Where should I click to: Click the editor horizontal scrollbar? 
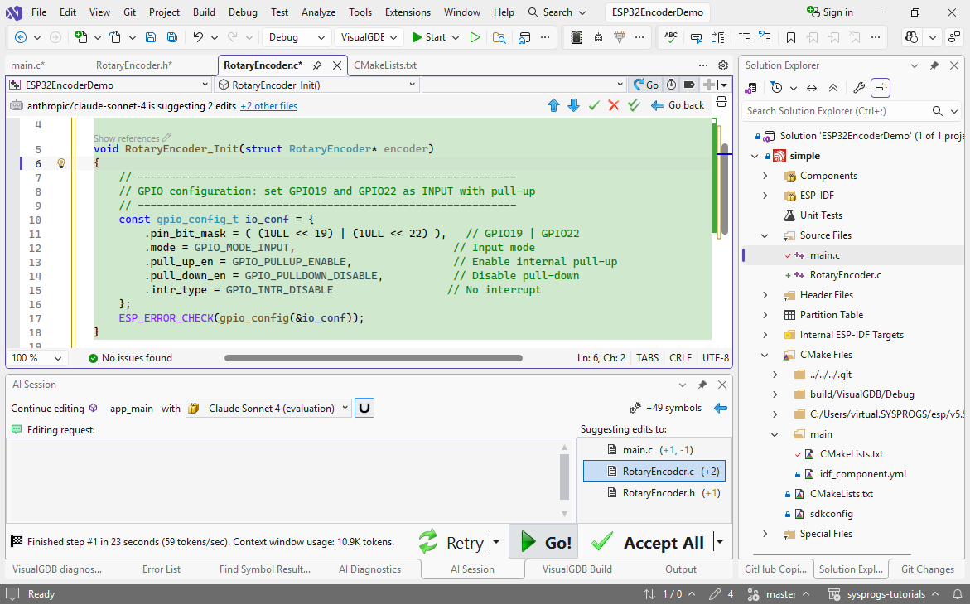(373, 358)
